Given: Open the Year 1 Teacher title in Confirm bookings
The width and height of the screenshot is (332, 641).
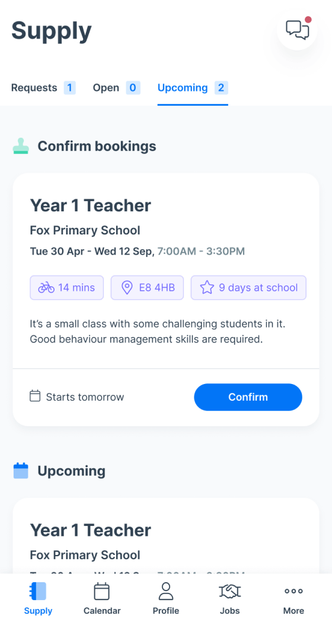Looking at the screenshot, I should 91,205.
